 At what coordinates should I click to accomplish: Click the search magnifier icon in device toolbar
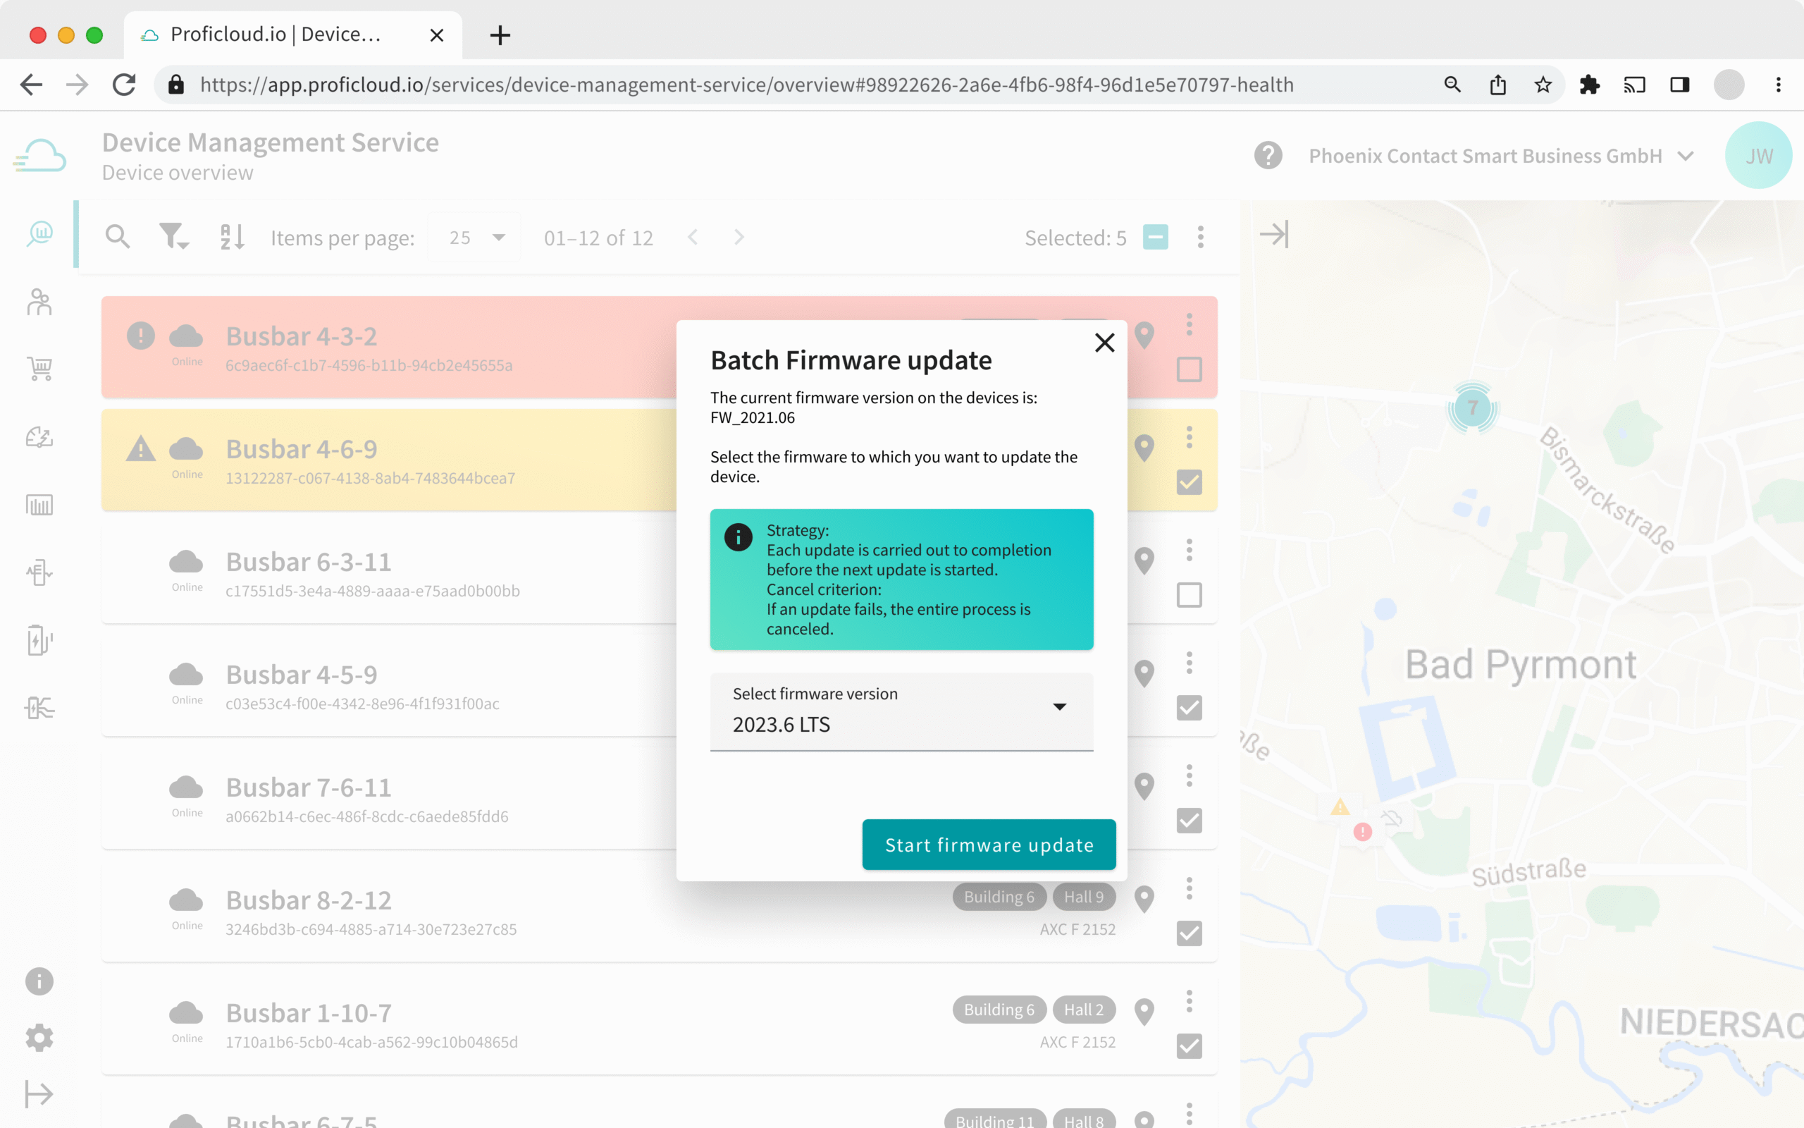pos(117,238)
